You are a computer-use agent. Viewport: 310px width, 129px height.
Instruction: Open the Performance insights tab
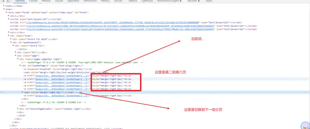coord(169,1)
